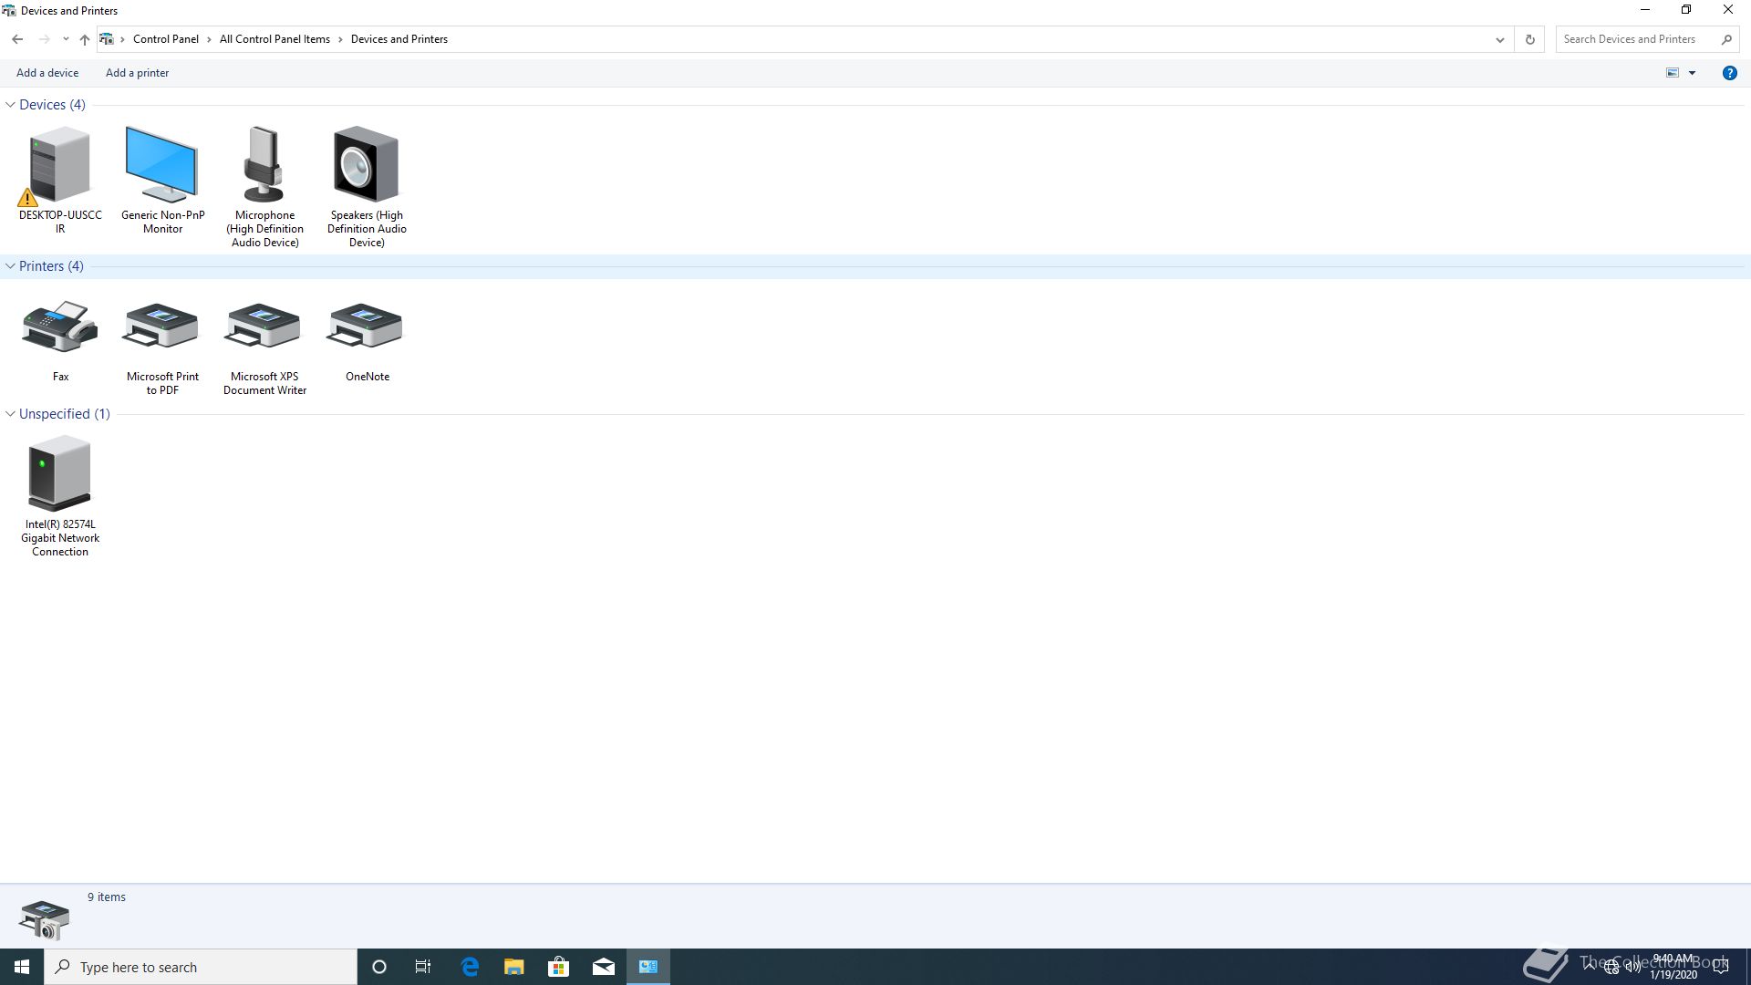Open Mail app from the taskbar
Image resolution: width=1751 pixels, height=985 pixels.
pyautogui.click(x=603, y=967)
